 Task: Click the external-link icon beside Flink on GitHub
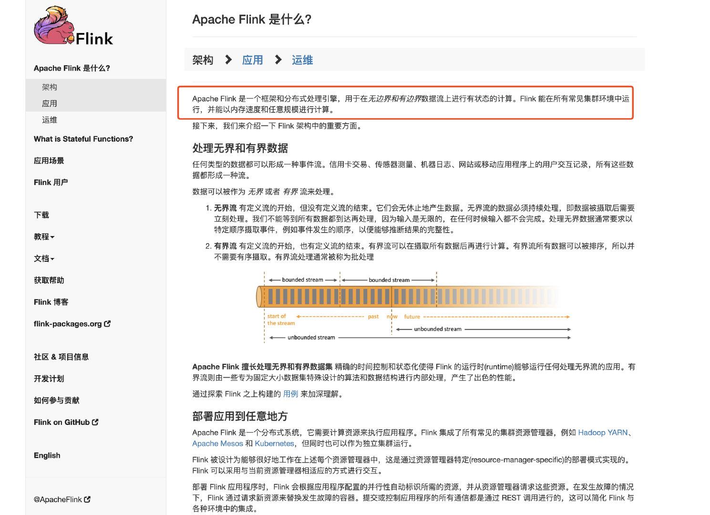coord(95,422)
